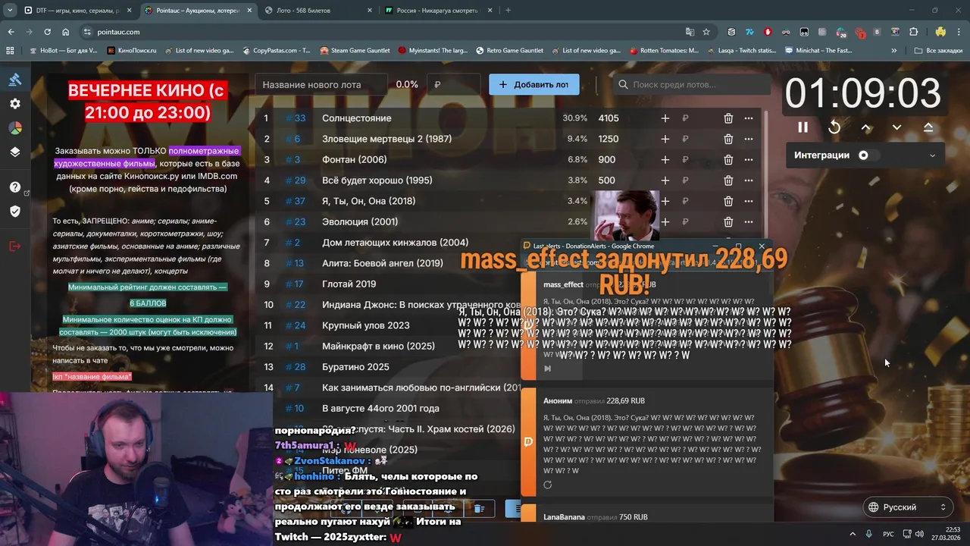Focus the Название нового лота field
Screen dimensions: 970x546
click(x=321, y=84)
